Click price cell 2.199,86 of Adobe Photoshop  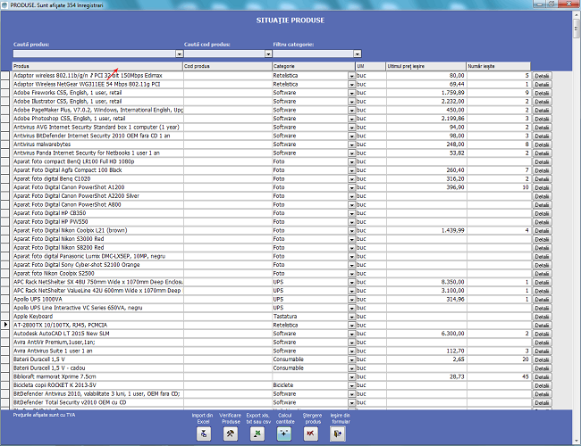pos(426,119)
